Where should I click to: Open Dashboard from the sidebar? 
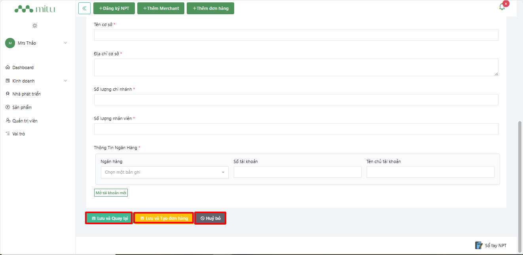coord(23,67)
